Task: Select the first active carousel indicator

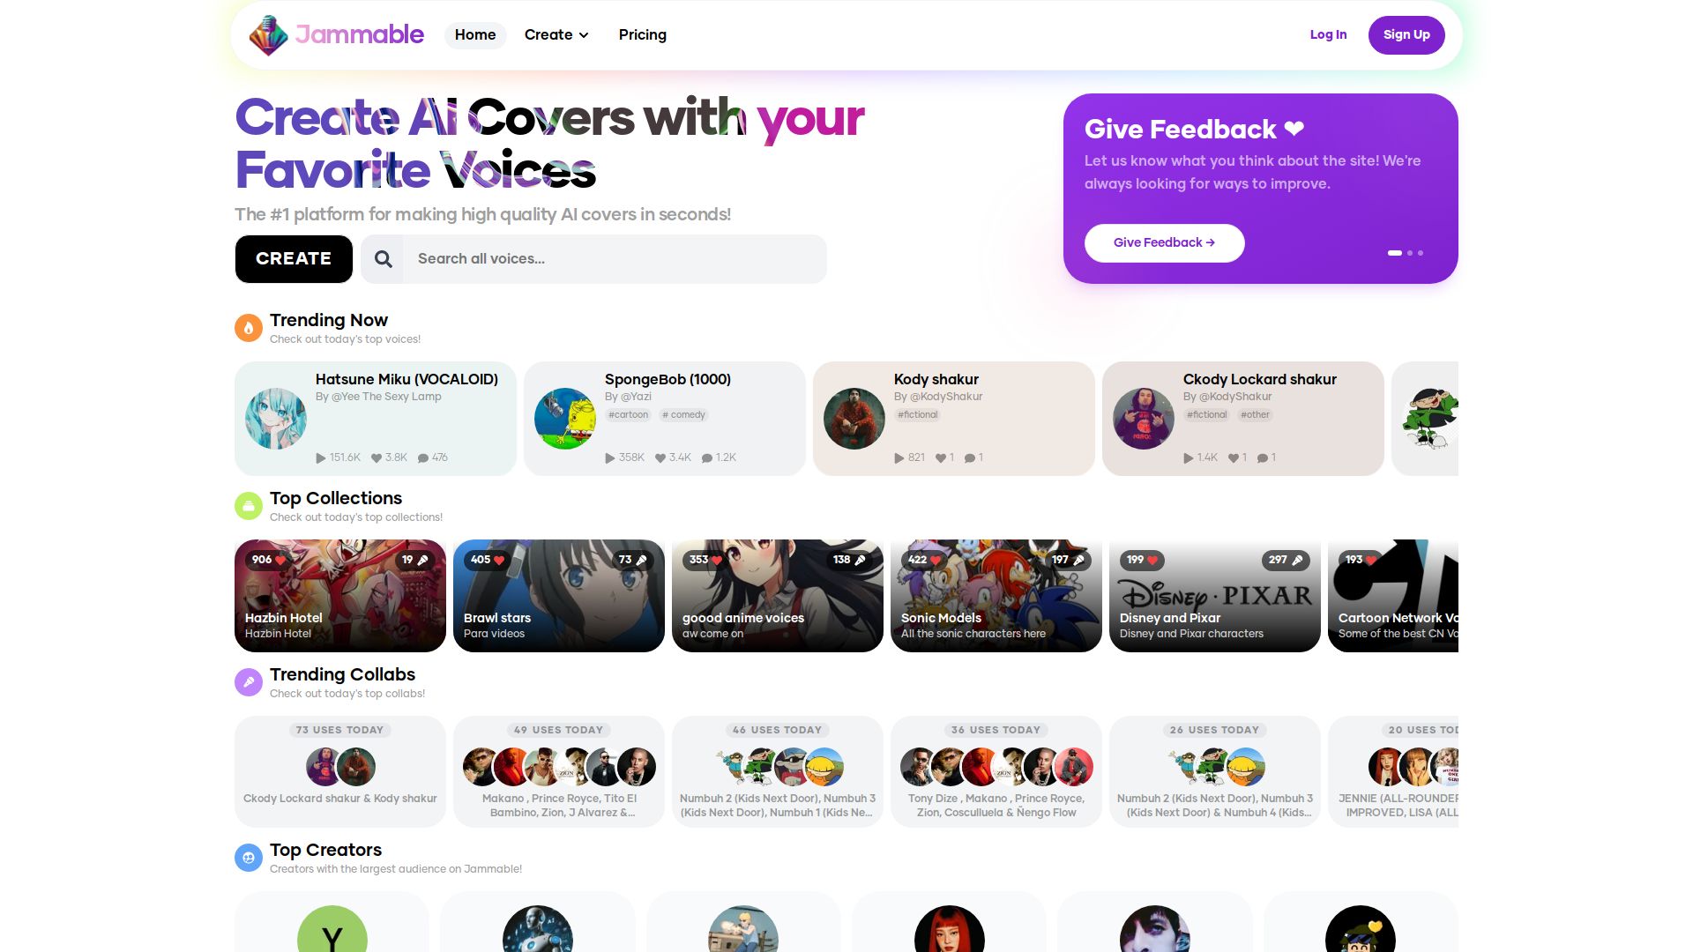Action: click(x=1395, y=253)
